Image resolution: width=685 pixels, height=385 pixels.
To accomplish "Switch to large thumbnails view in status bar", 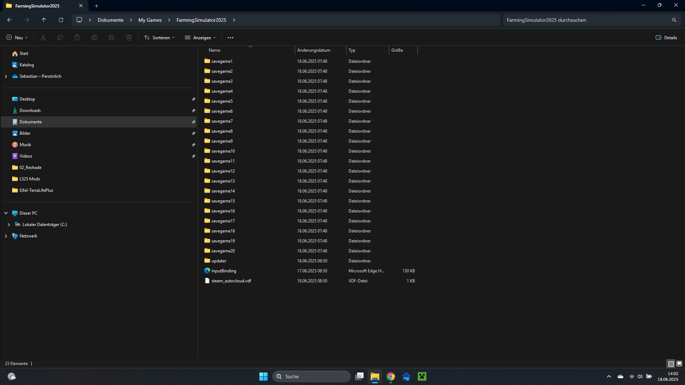I will click(679, 364).
